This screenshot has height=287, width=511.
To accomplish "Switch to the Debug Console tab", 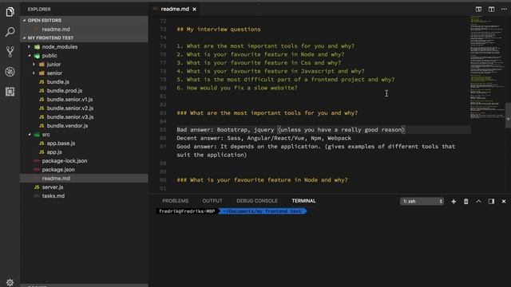I will coord(257,201).
